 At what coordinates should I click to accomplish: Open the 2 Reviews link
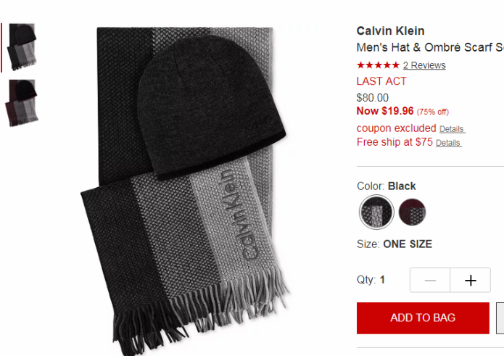(424, 65)
